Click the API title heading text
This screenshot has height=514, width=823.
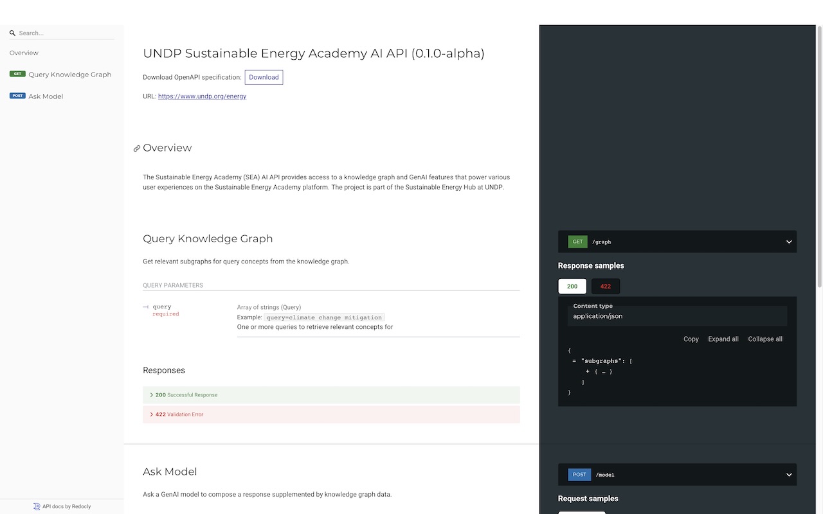click(x=314, y=53)
